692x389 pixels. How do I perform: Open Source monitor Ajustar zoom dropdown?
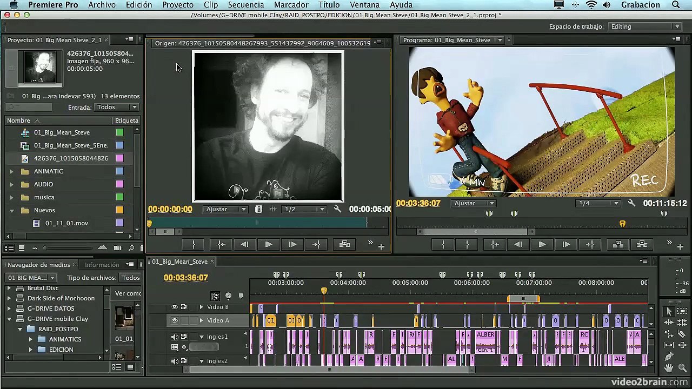pos(226,209)
